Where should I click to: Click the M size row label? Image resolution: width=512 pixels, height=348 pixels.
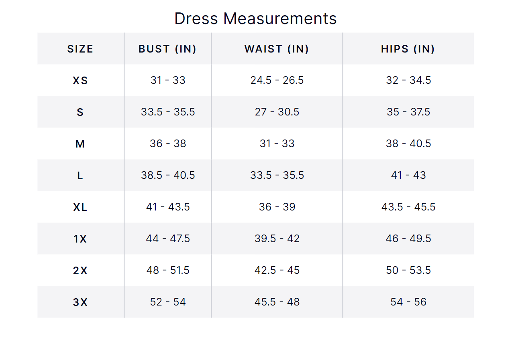coord(80,144)
